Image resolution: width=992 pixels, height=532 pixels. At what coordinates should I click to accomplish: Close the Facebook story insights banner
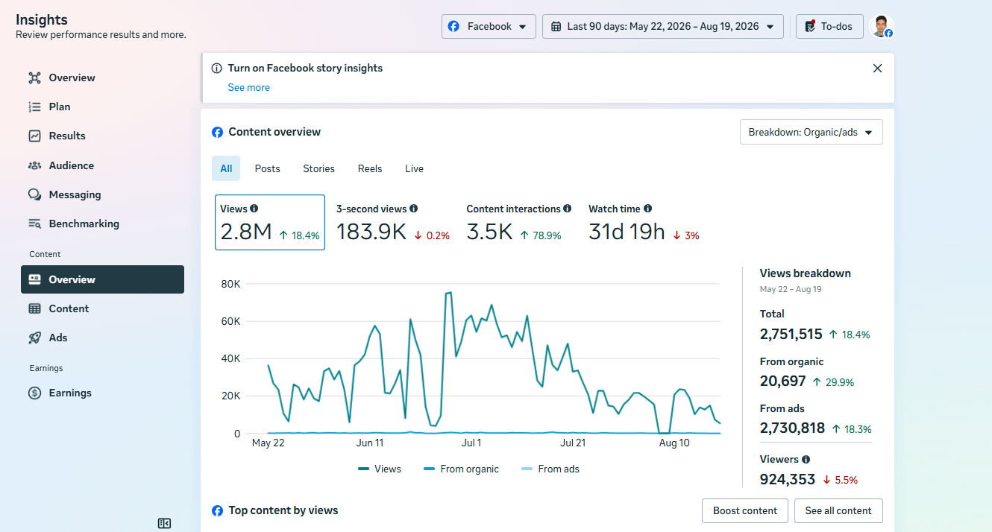[x=877, y=68]
